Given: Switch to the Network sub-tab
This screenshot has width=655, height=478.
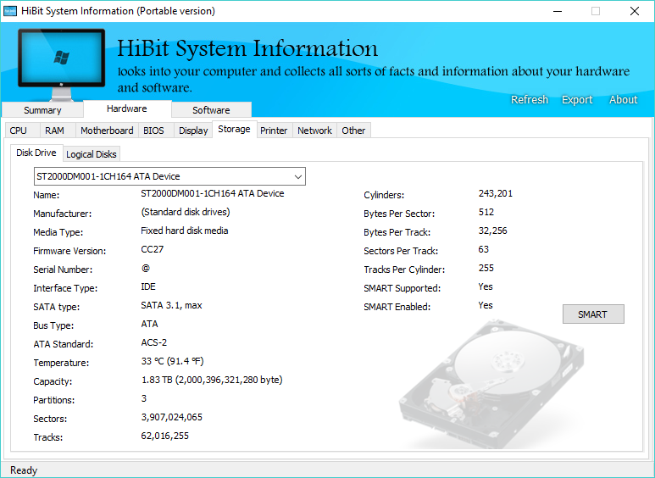Looking at the screenshot, I should pos(315,131).
